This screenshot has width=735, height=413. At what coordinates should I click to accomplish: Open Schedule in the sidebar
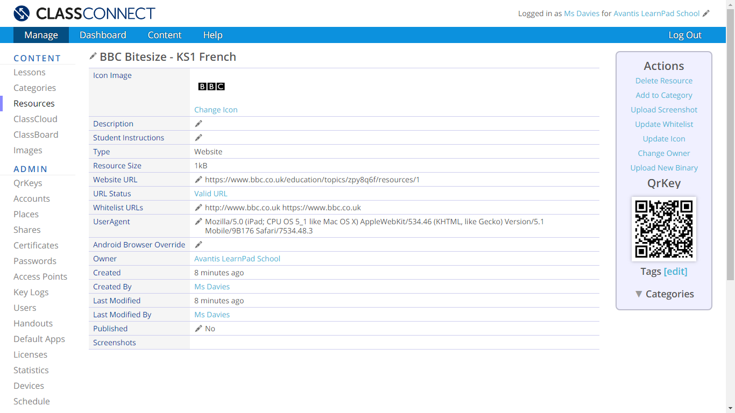(x=32, y=402)
